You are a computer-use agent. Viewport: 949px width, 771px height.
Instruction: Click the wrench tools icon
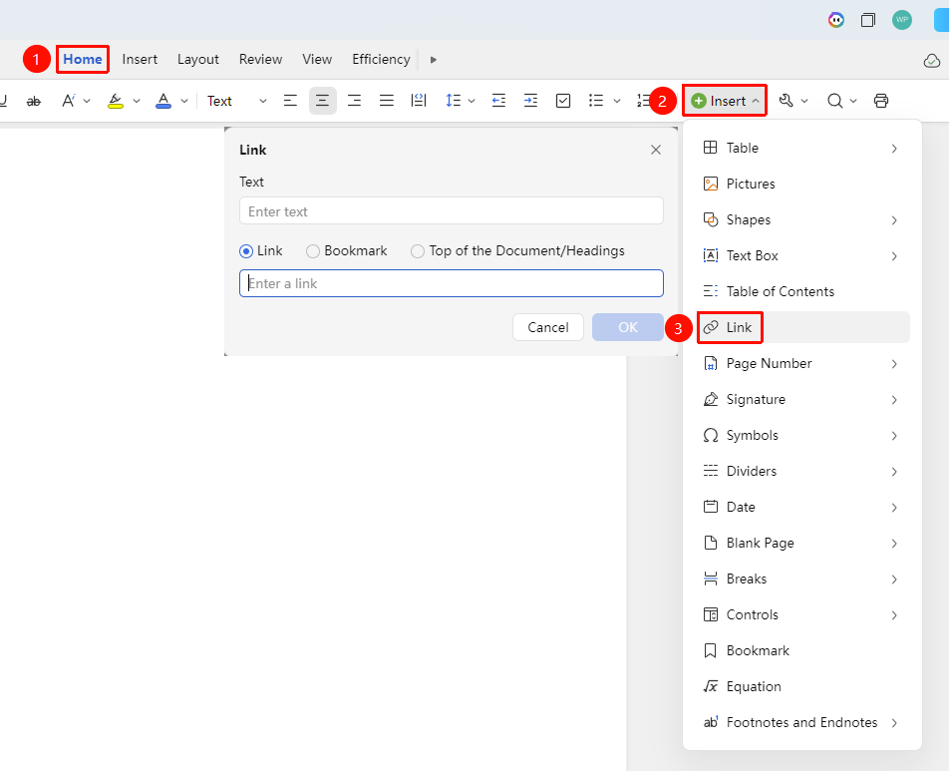[787, 101]
